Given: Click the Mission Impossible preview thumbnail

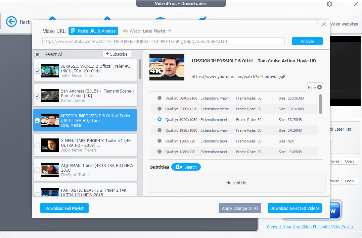Looking at the screenshot, I should coord(167,67).
